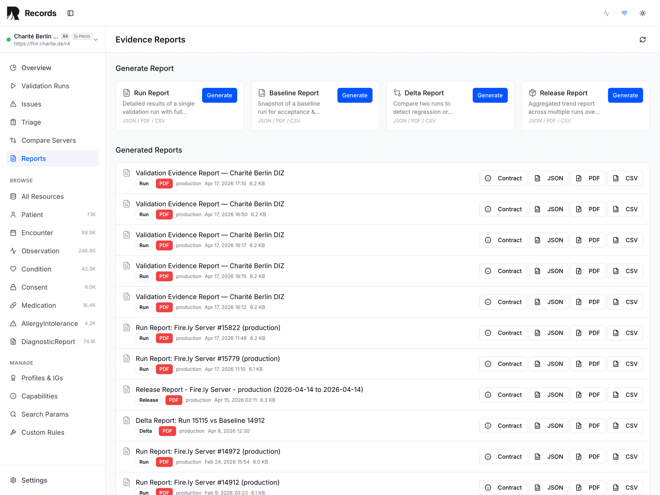This screenshot has height=495, width=660.
Task: View Contract for the Delta Report row
Action: [x=503, y=426]
